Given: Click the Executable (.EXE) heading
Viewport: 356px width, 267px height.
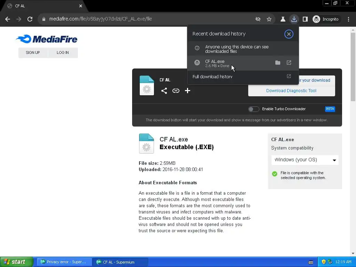Looking at the screenshot, I should [x=187, y=147].
